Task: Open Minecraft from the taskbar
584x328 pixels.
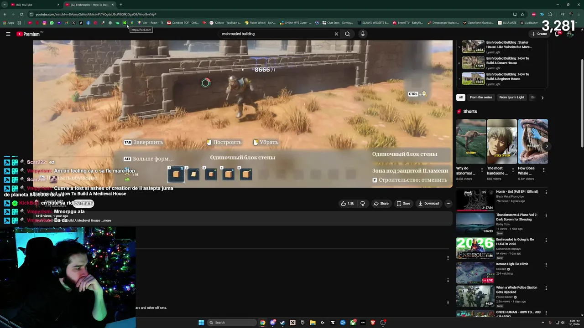Action: click(292, 323)
